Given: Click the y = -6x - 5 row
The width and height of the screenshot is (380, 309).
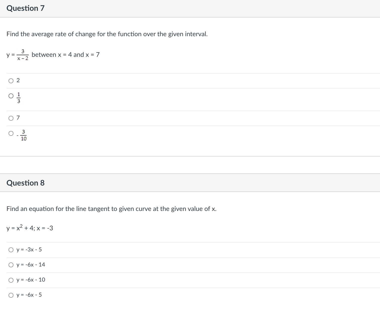Looking at the screenshot, I should pos(101,295).
